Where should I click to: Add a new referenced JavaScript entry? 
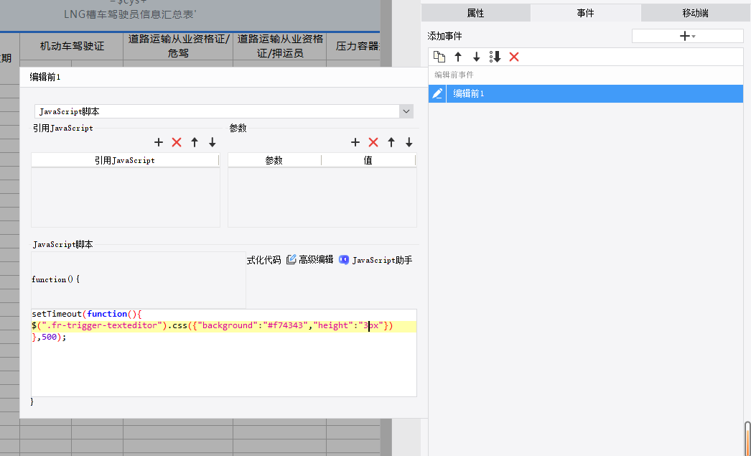(x=159, y=142)
